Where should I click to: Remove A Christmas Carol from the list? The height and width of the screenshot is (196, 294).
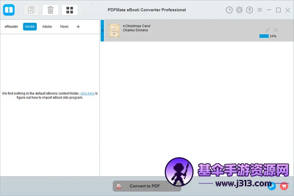276,30
